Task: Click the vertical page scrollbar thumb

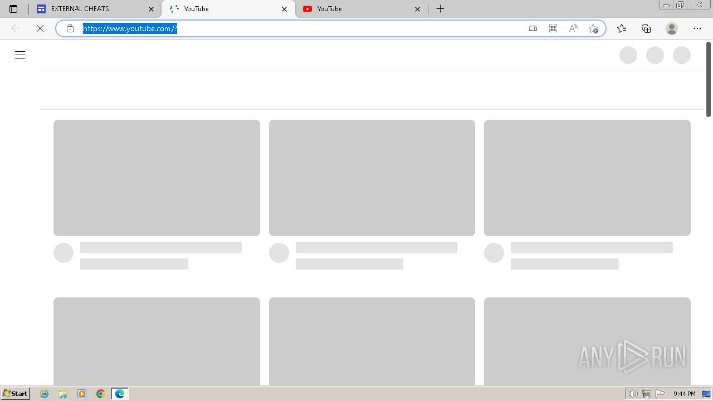Action: [x=709, y=79]
